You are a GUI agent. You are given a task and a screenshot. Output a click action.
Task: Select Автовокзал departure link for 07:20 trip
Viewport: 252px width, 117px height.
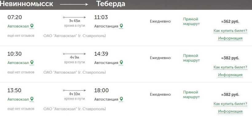tap(18, 26)
